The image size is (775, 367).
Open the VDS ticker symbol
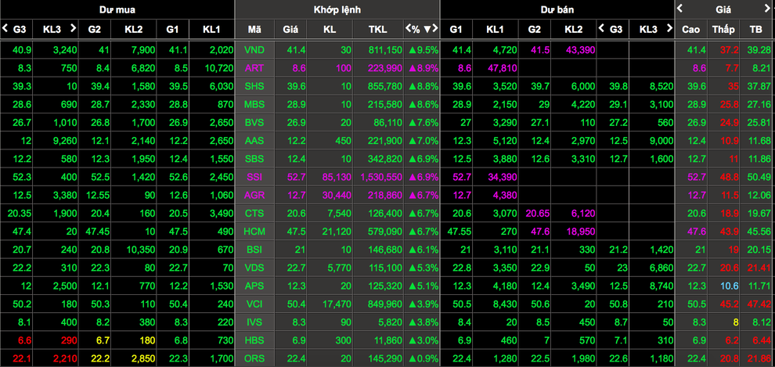coord(254,268)
